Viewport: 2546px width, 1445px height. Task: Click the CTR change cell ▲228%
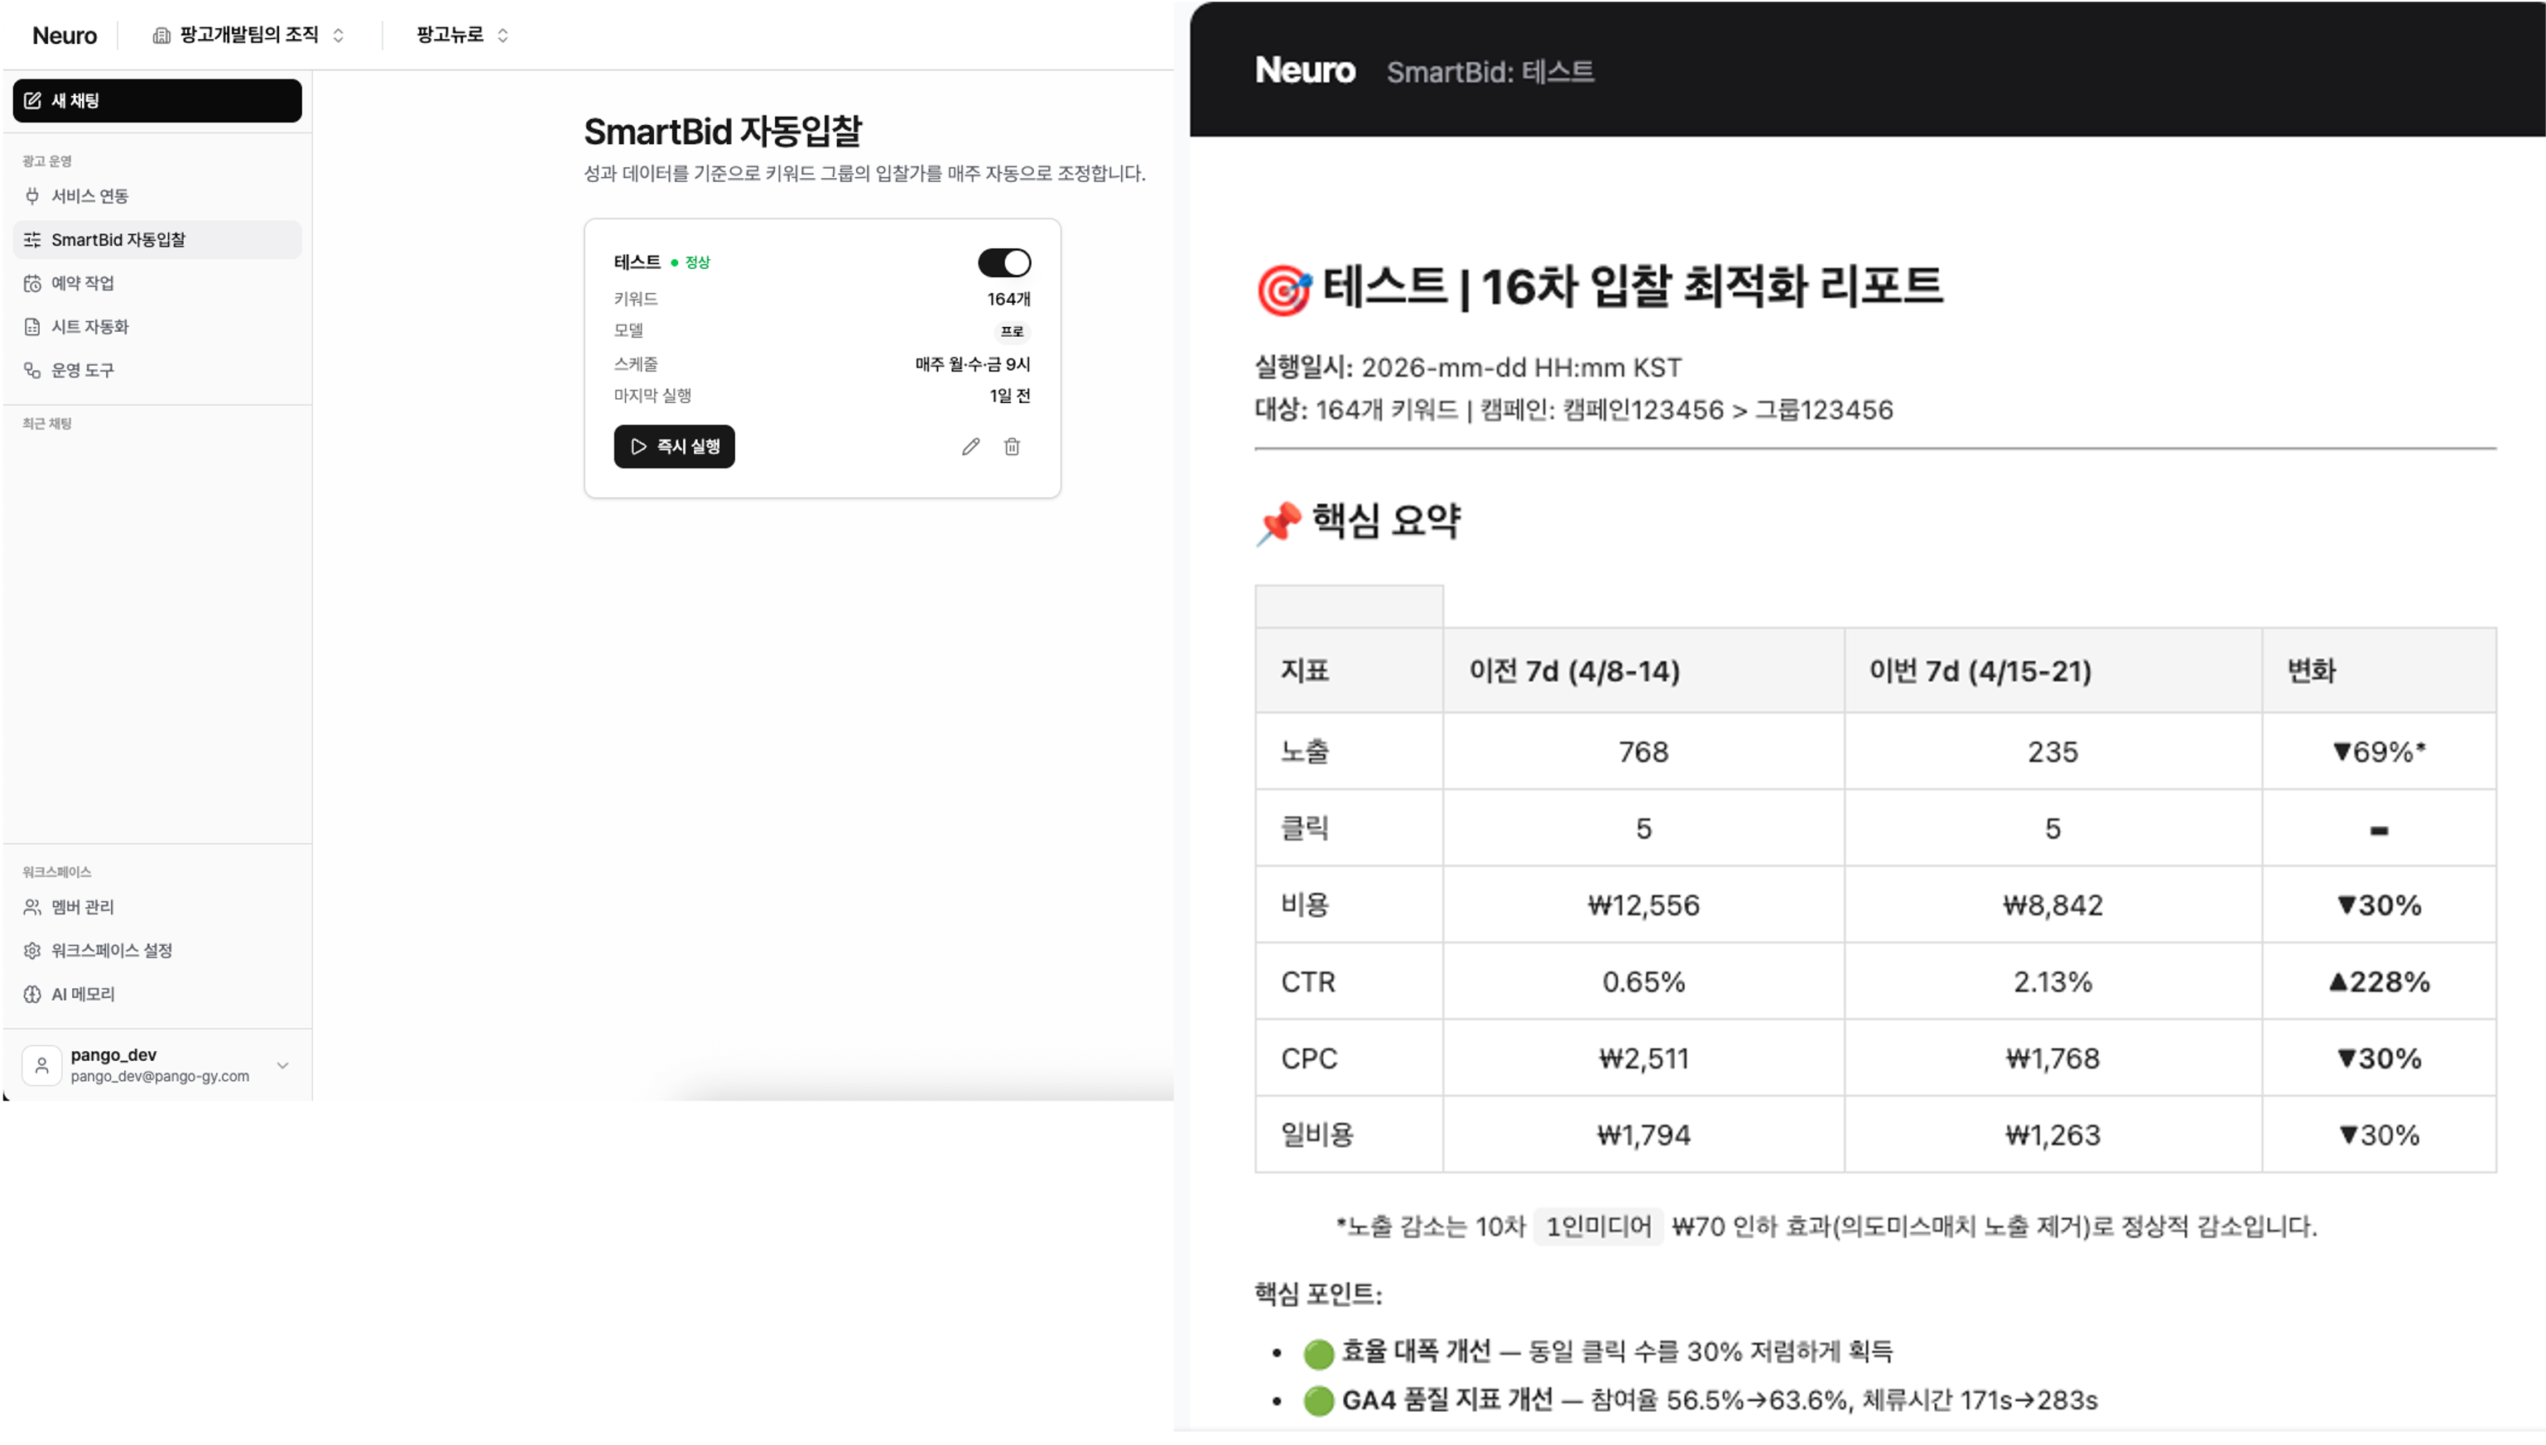[2380, 982]
